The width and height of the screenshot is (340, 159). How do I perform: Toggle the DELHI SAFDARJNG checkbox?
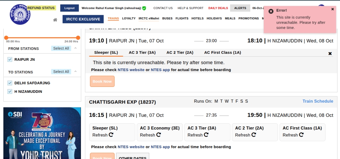point(10,83)
